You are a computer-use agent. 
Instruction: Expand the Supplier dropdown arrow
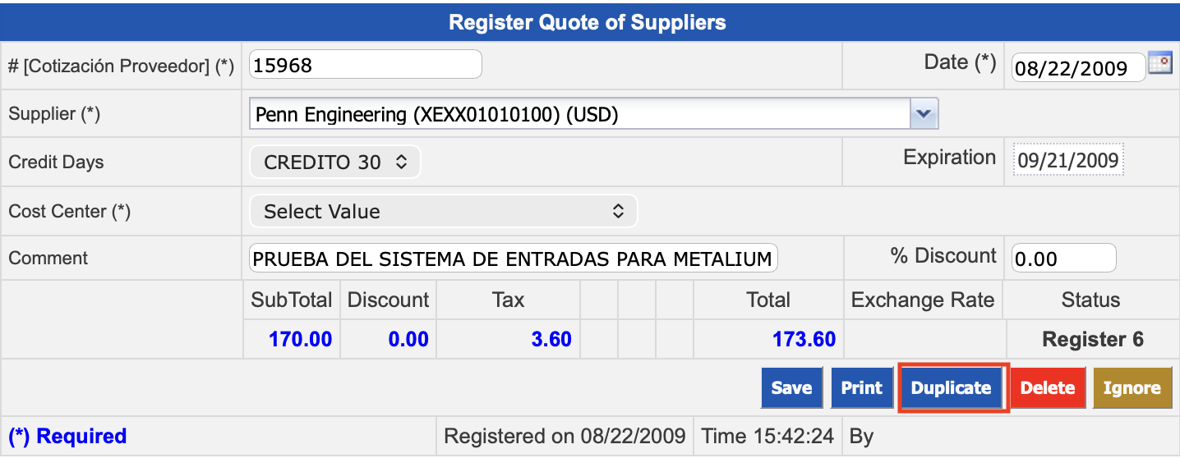(924, 114)
